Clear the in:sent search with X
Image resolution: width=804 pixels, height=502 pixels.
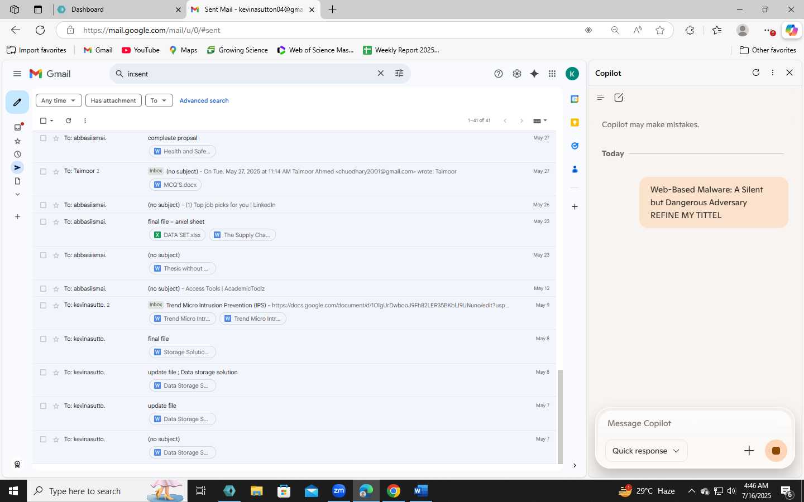pos(381,74)
